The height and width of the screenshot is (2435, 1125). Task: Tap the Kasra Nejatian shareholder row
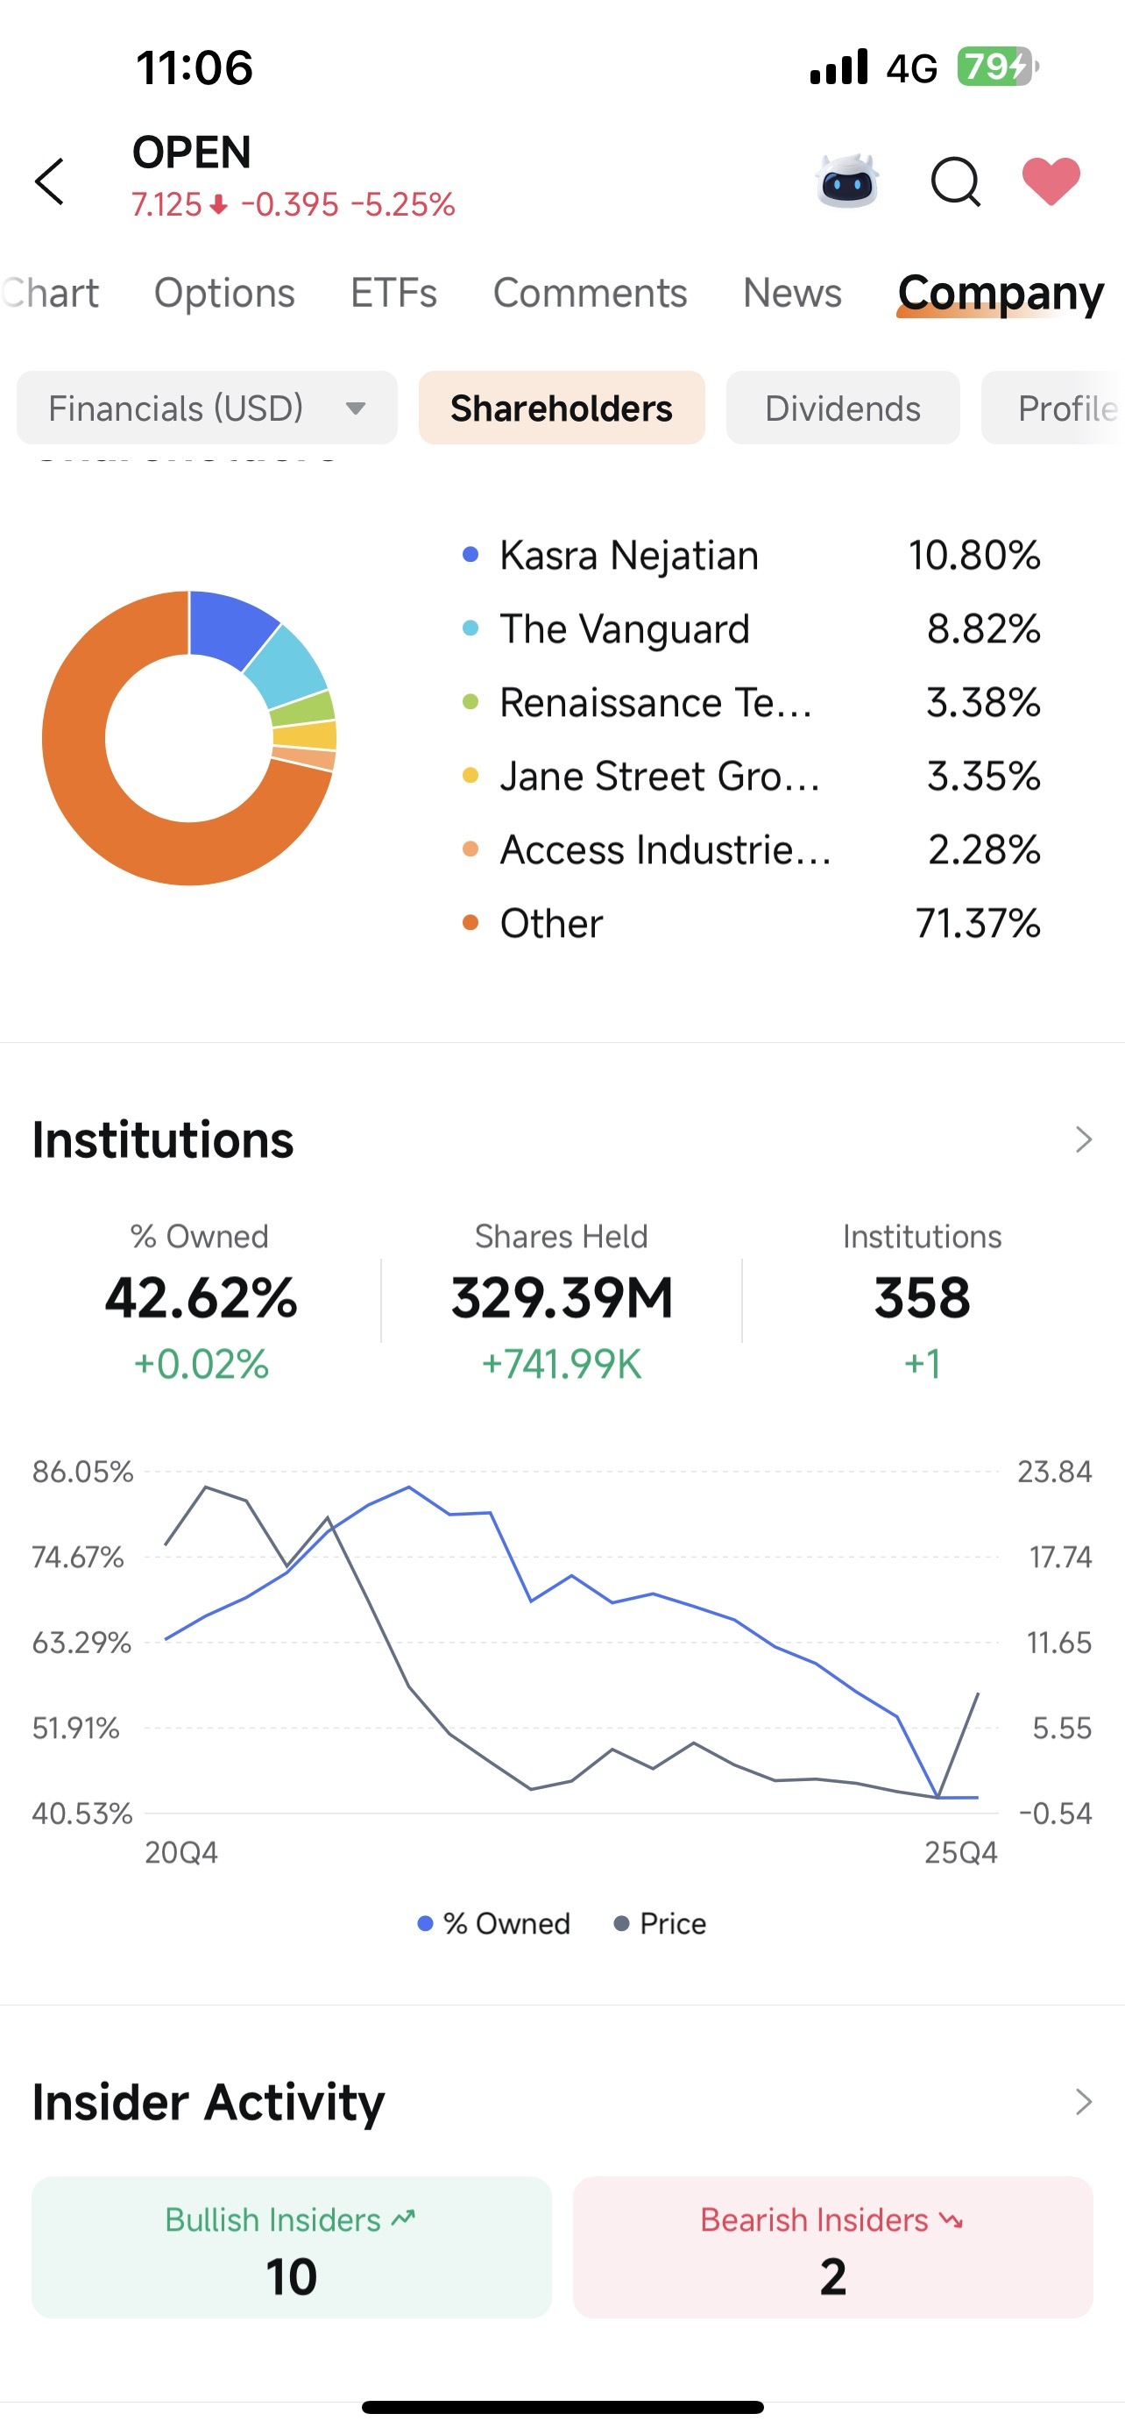751,555
